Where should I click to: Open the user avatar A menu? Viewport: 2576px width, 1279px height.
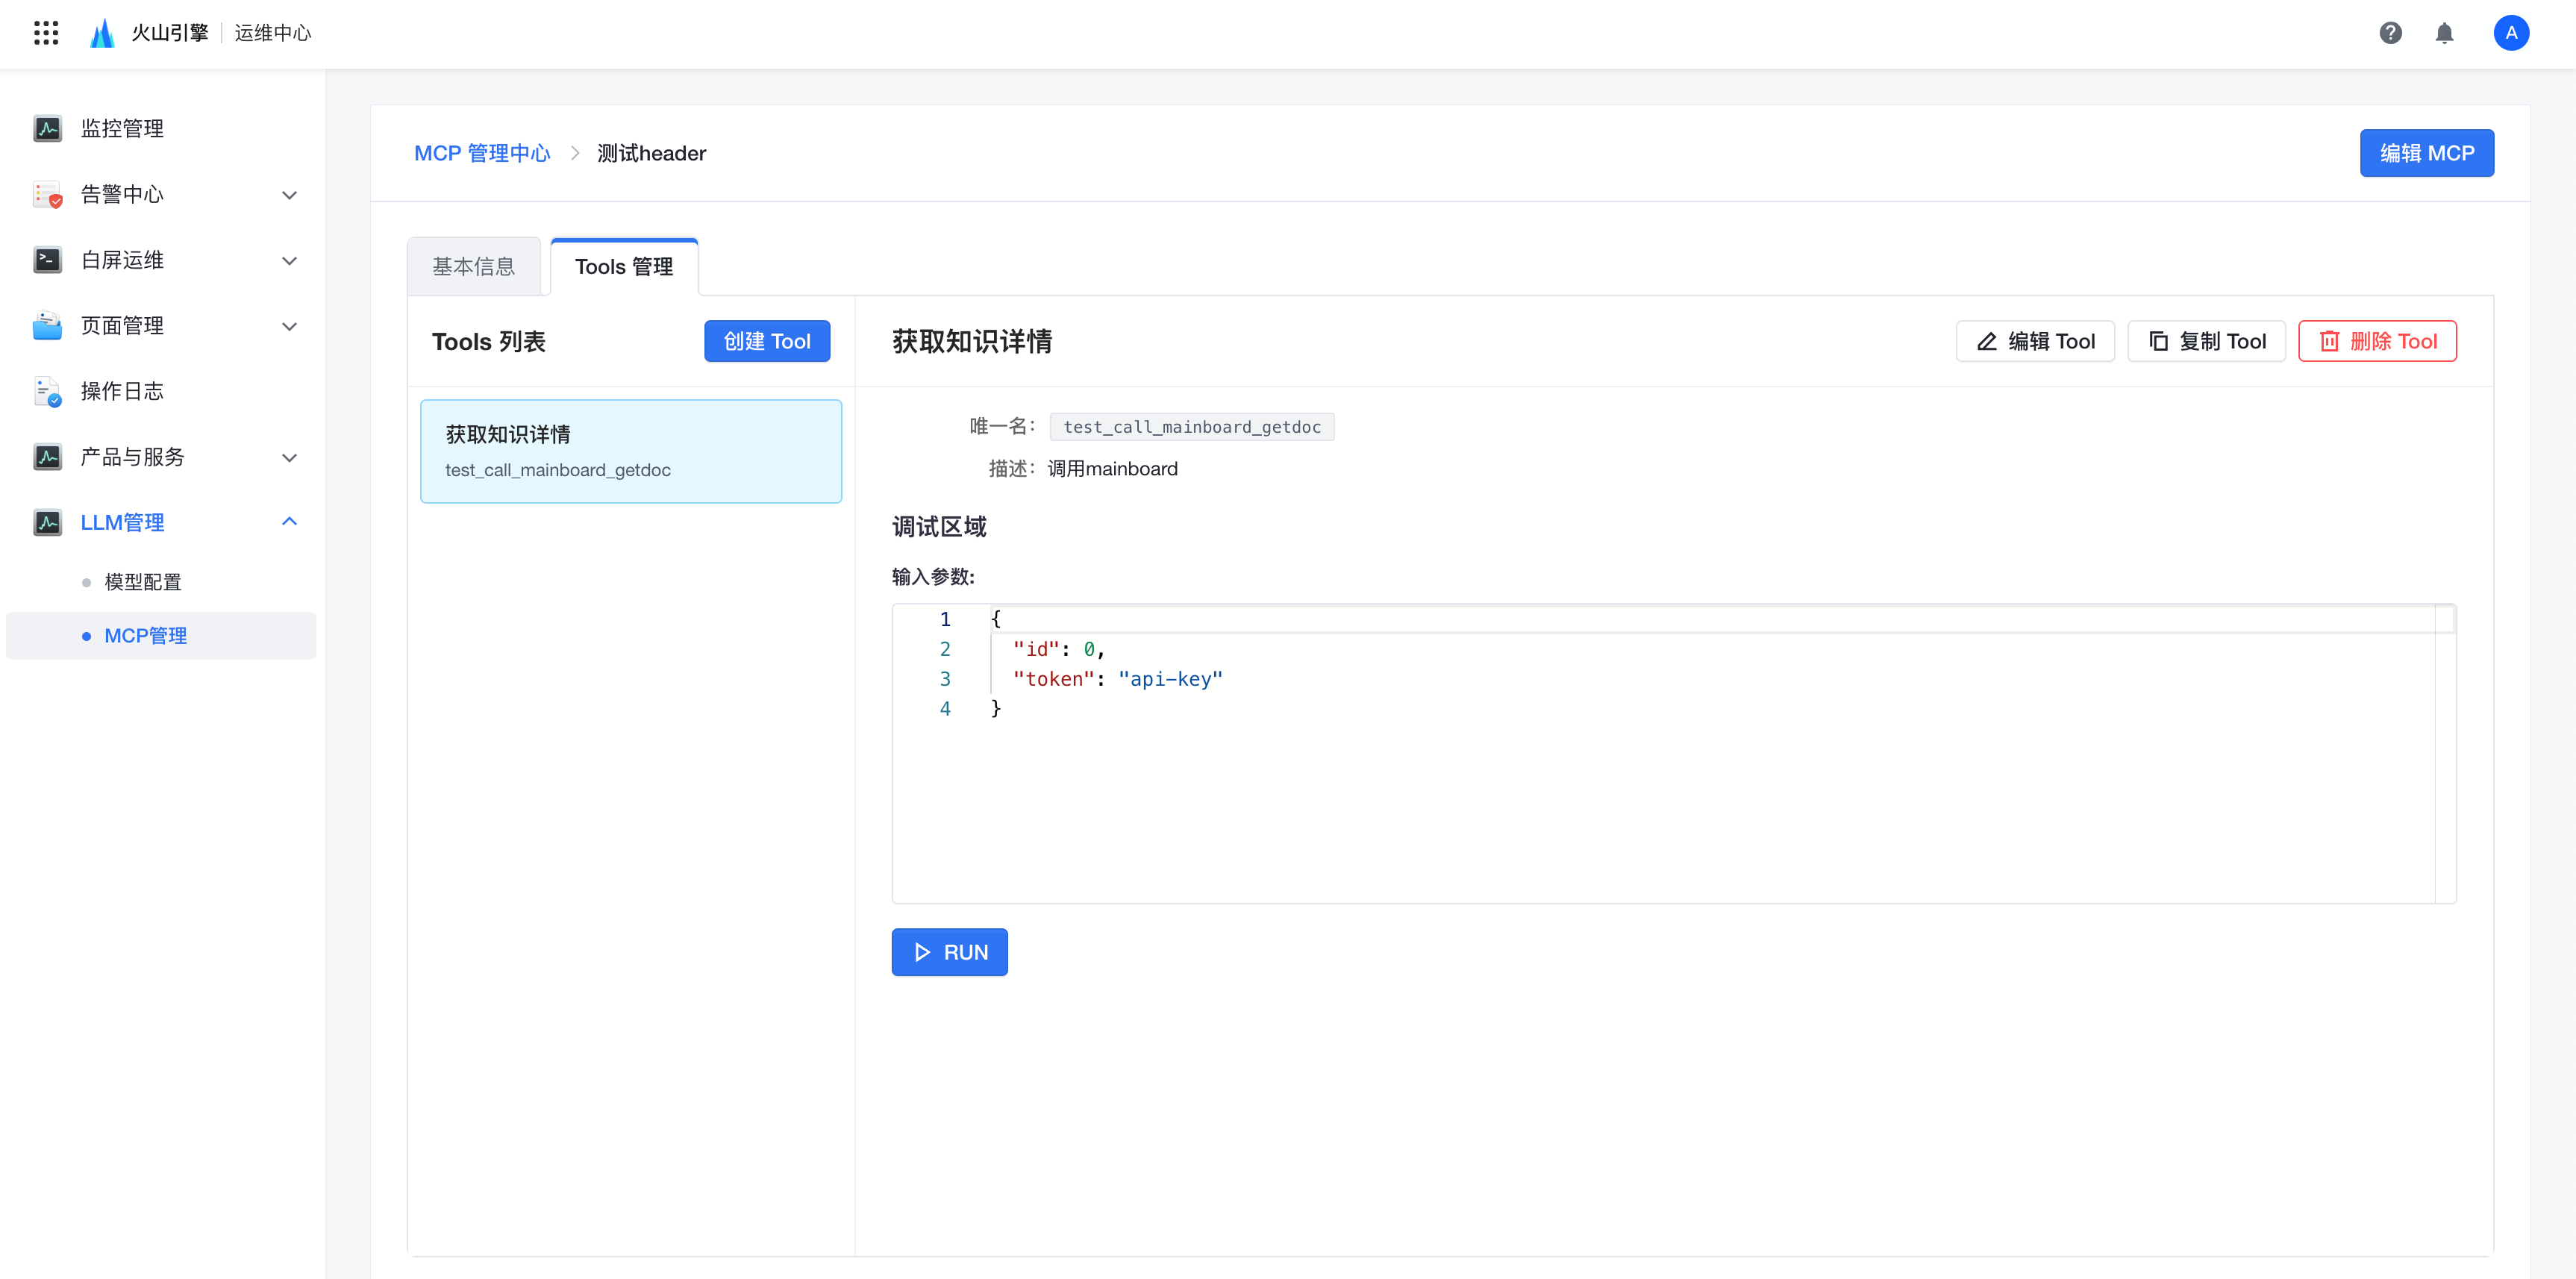[x=2511, y=33]
